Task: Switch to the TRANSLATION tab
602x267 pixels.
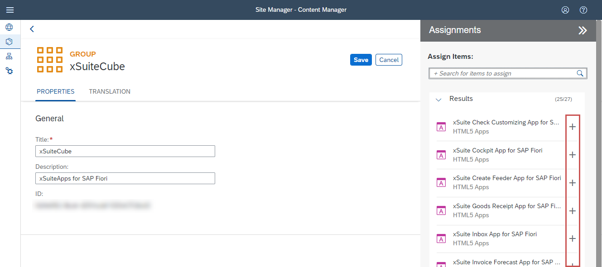Action: point(110,91)
